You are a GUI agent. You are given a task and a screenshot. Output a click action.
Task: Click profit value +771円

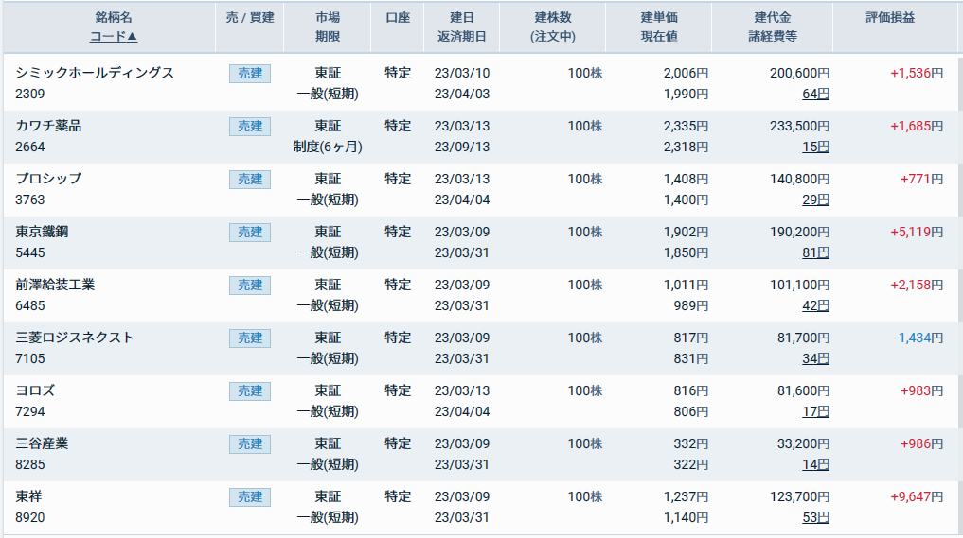click(x=922, y=179)
